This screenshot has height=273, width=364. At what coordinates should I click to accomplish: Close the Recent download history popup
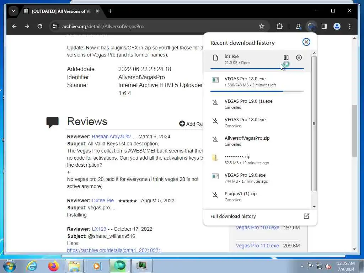point(306,42)
